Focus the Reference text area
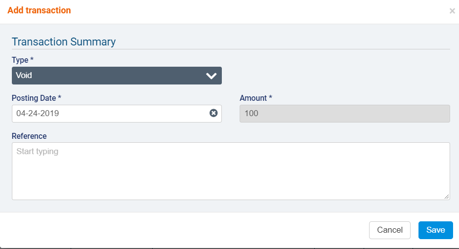Image resolution: width=459 pixels, height=249 pixels. (231, 171)
